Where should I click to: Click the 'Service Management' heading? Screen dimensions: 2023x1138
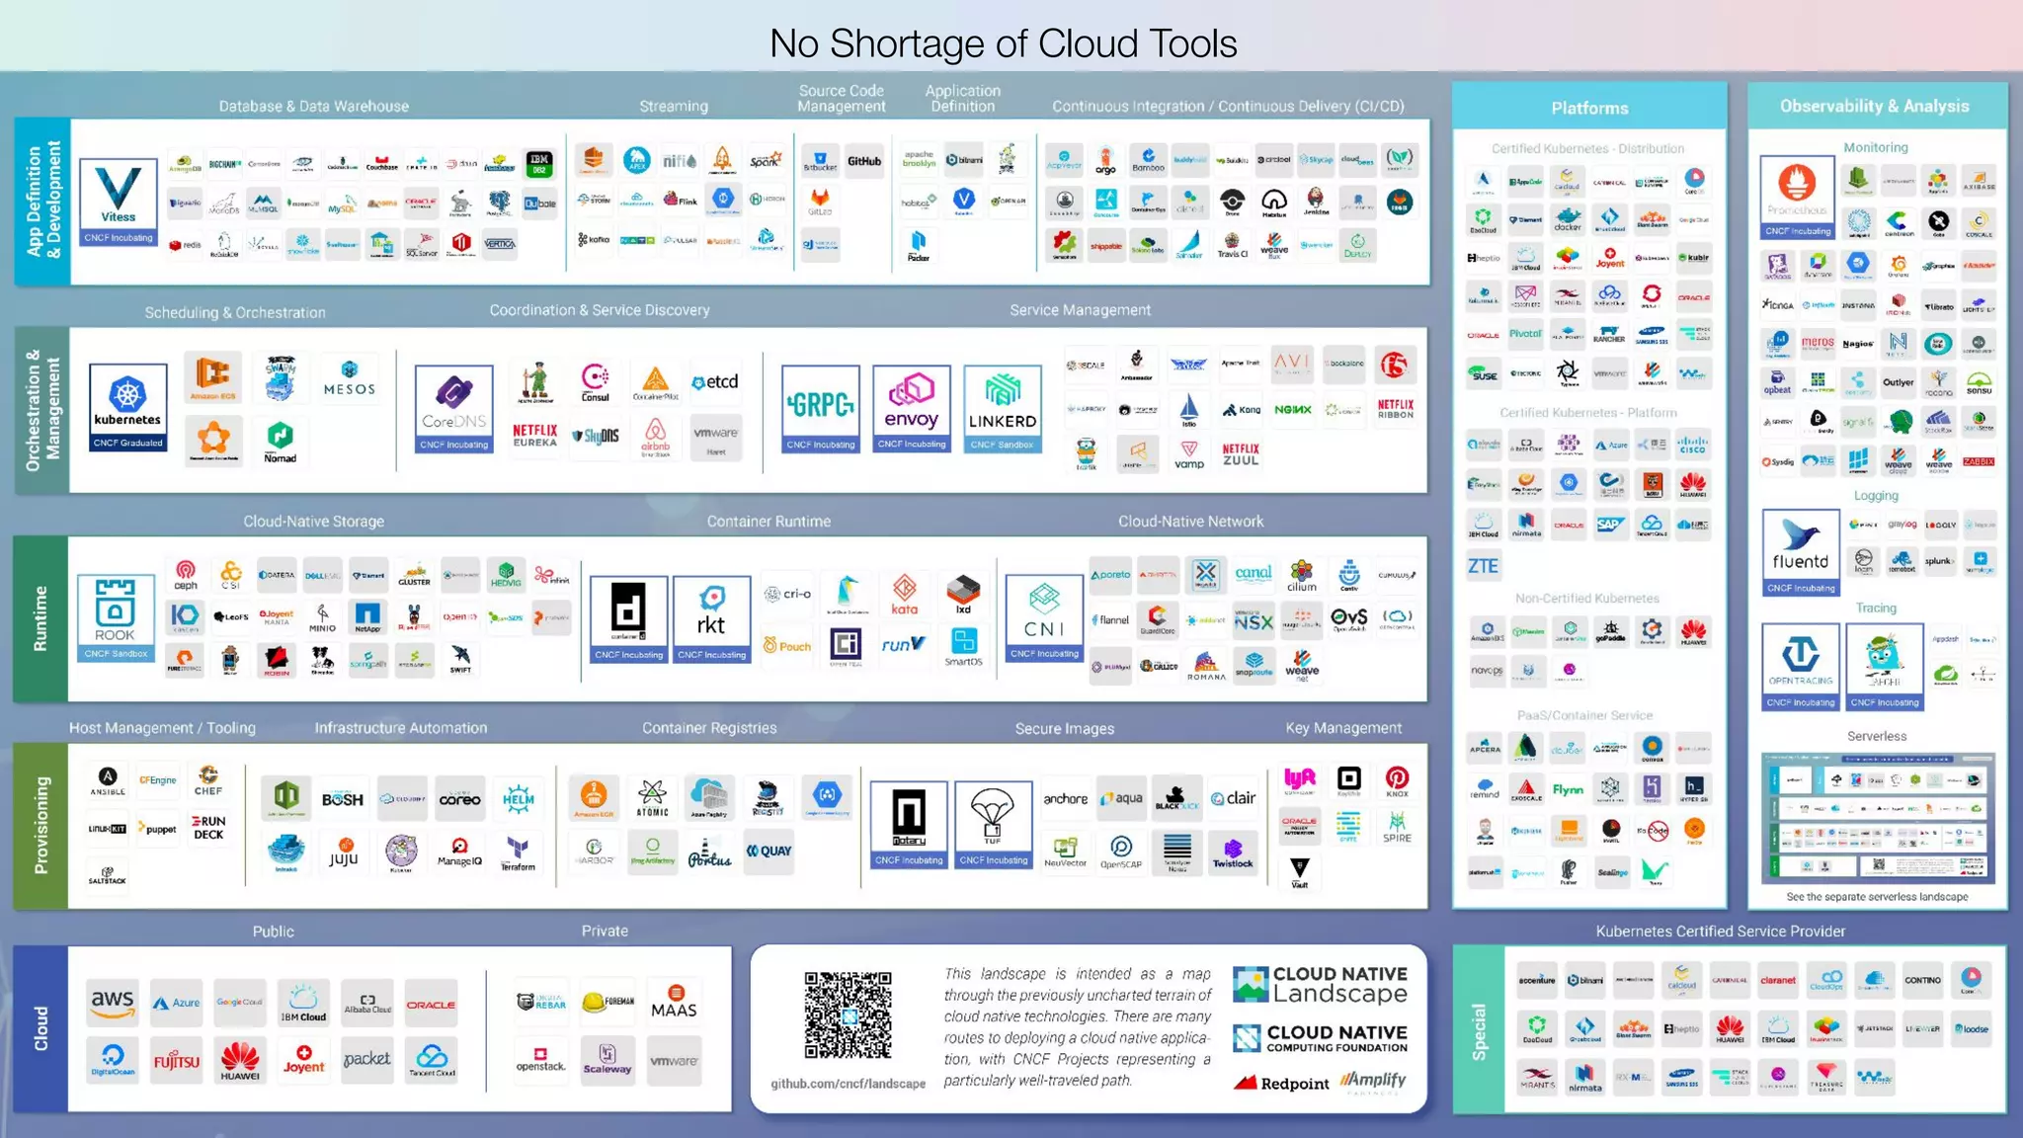[x=1080, y=310]
